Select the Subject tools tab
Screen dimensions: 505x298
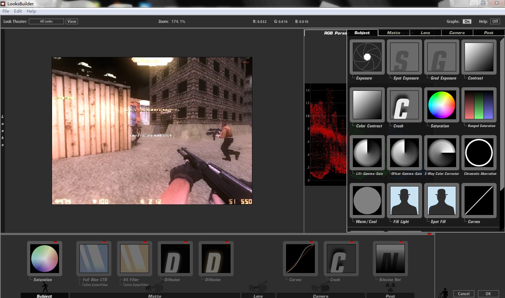tap(362, 33)
